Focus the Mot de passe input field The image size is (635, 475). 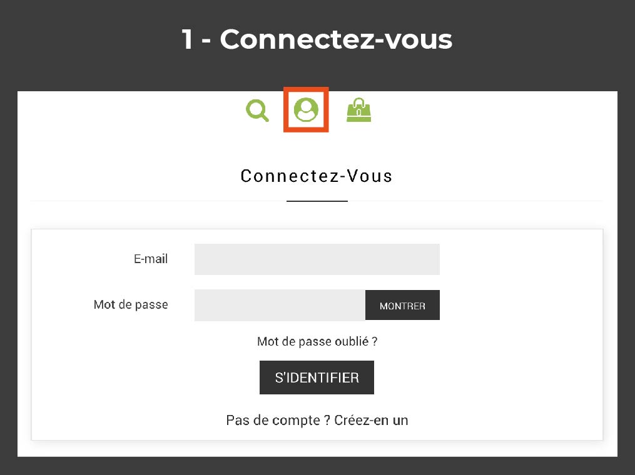[x=280, y=305]
